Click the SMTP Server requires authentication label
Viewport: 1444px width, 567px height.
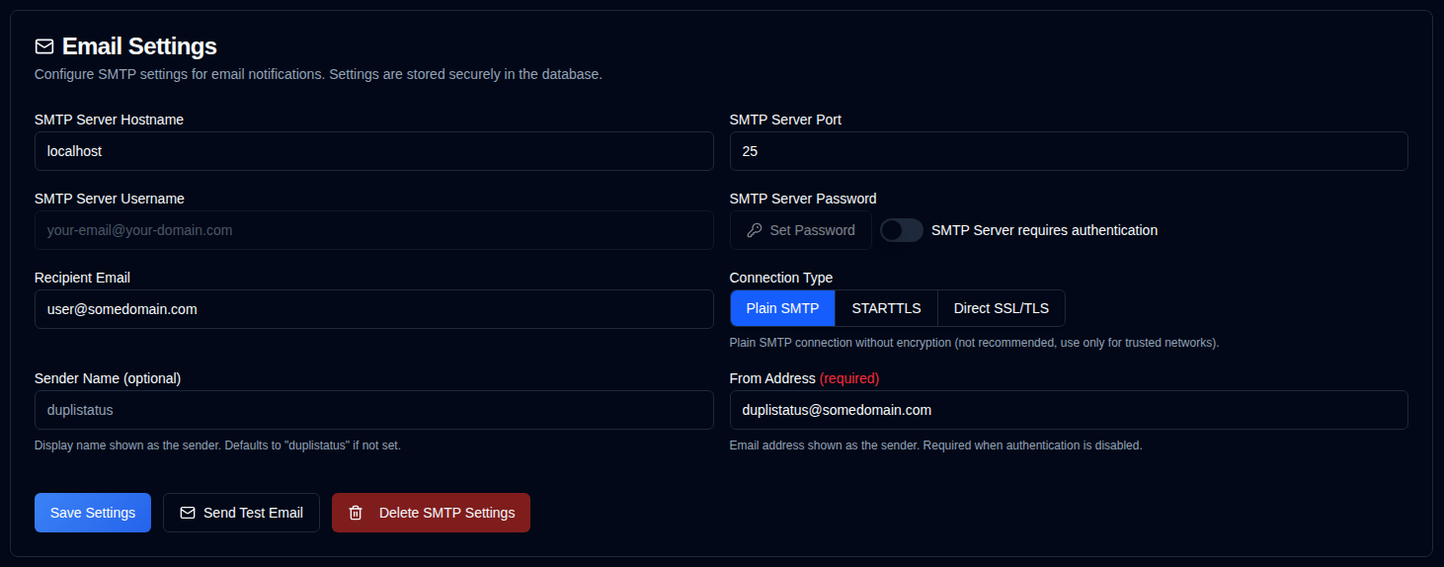point(1044,230)
